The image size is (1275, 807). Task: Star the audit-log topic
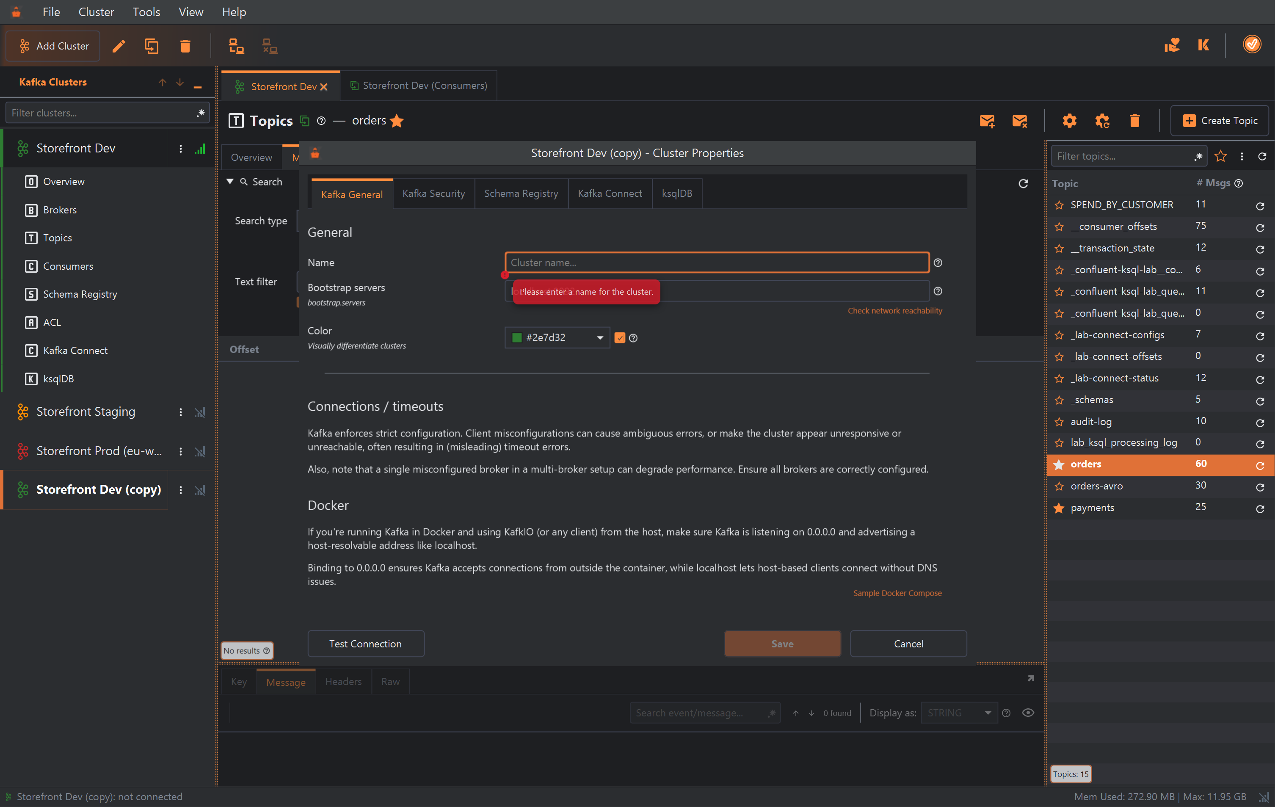[1059, 422]
